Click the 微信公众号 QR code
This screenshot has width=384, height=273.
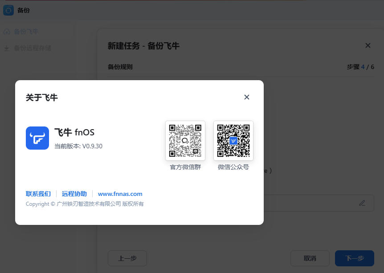(233, 140)
